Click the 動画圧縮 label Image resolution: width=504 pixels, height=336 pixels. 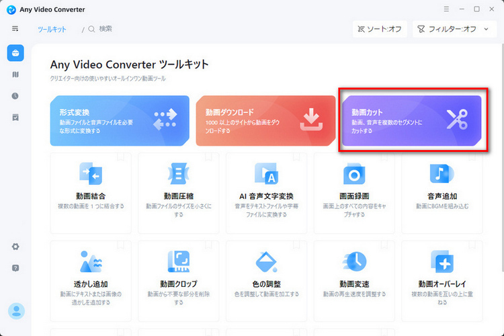178,196
